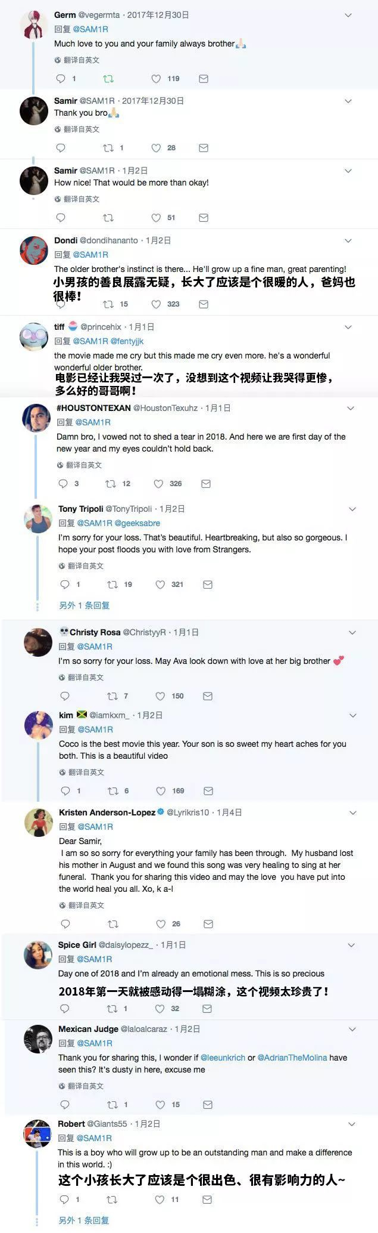Open the @leeunkrich mention link
Viewport: 378px width, 1233px height.
(223, 1058)
